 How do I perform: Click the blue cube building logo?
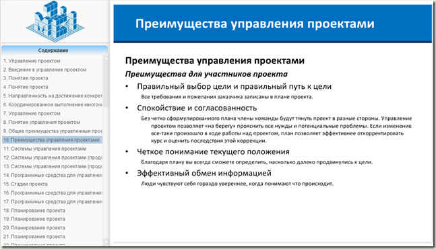pos(55,22)
